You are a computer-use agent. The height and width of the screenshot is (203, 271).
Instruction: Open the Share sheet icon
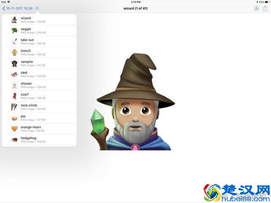coord(265,8)
